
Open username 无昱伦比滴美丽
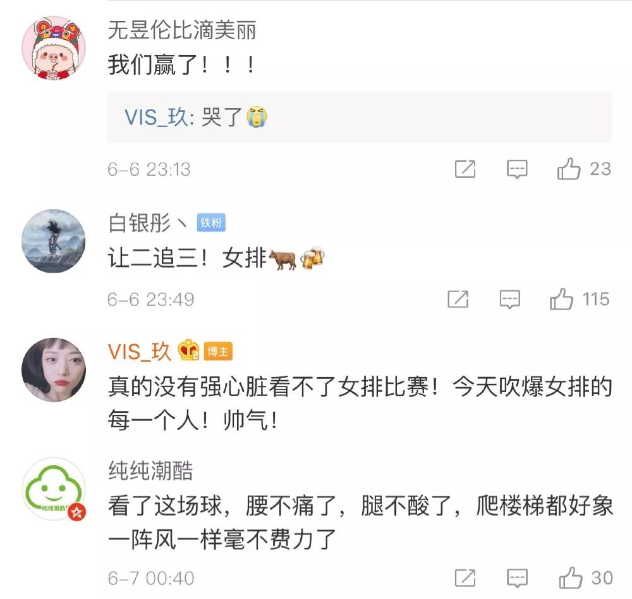pyautogui.click(x=182, y=30)
